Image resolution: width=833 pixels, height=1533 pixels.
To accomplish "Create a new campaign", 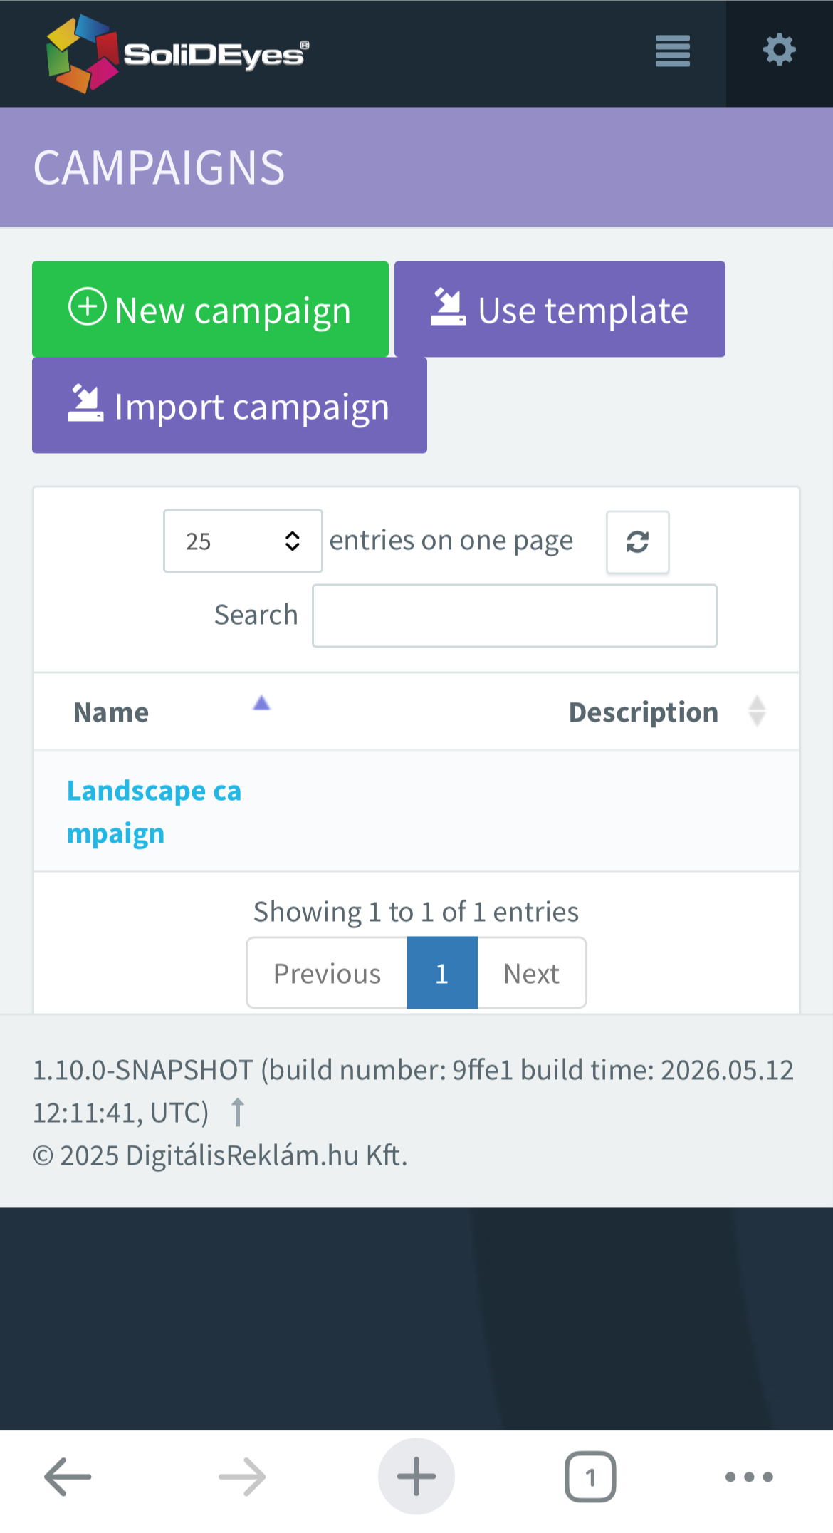I will (210, 309).
